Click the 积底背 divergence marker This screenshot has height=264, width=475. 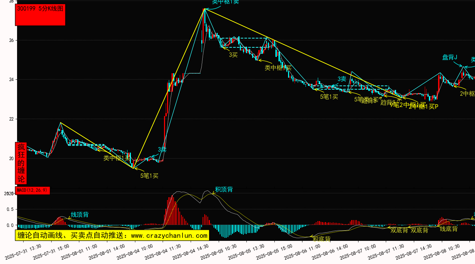point(322,239)
